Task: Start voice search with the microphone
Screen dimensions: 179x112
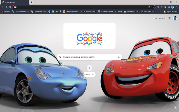Action: pos(119,57)
